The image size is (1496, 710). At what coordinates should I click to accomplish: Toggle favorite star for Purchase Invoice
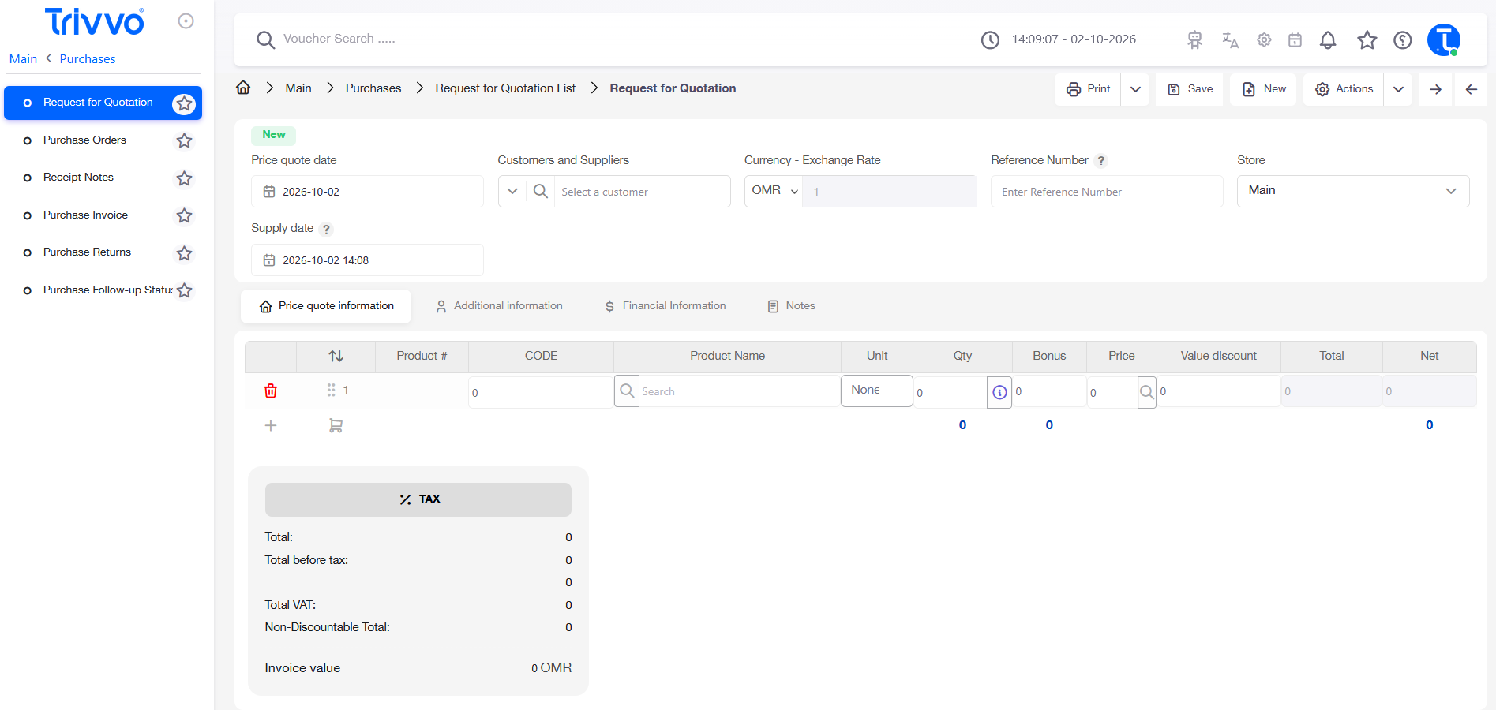(184, 215)
